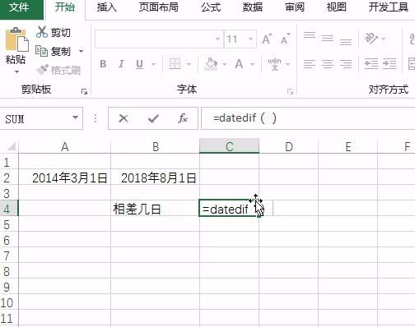Open Insert Function fx dialog
415x327 pixels.
pyautogui.click(x=183, y=118)
